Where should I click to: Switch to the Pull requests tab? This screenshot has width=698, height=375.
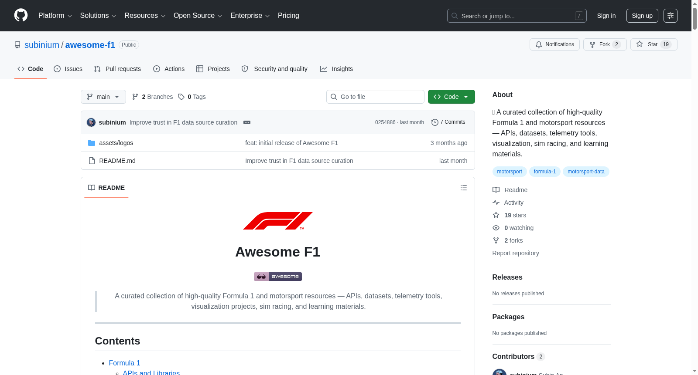point(117,69)
